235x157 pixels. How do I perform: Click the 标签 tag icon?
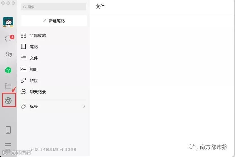click(23, 106)
